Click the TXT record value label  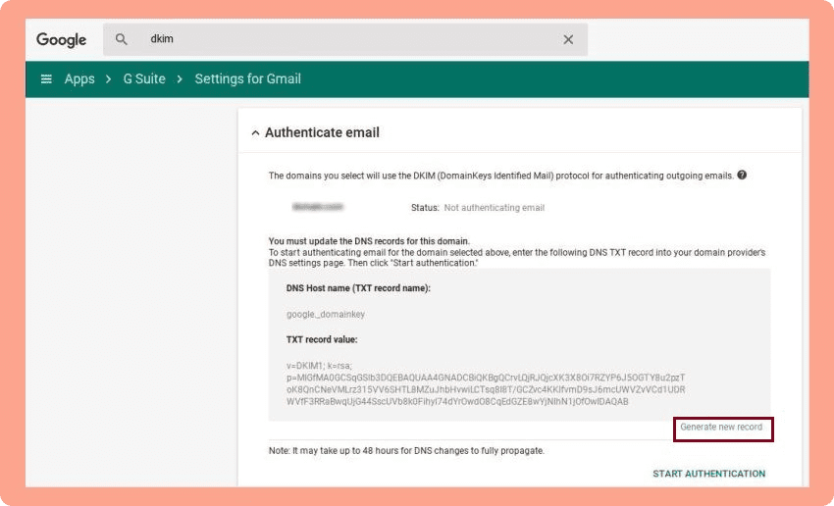coord(322,339)
